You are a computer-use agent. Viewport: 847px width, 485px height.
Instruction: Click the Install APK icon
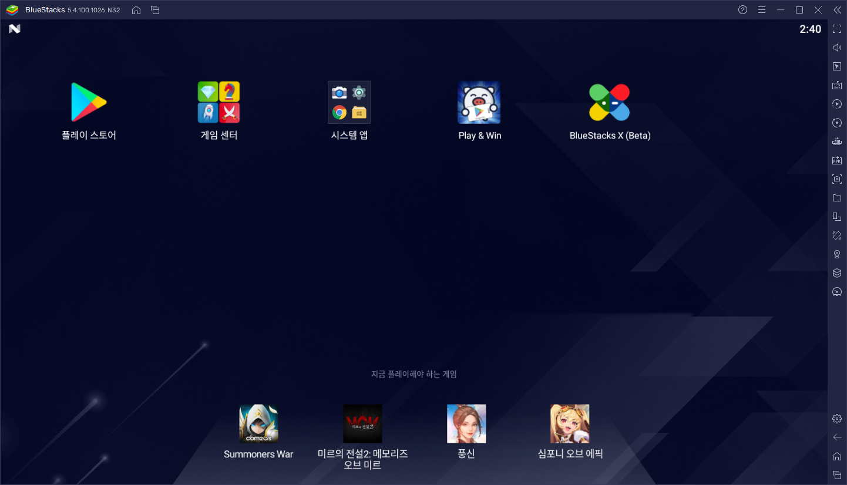(x=837, y=160)
